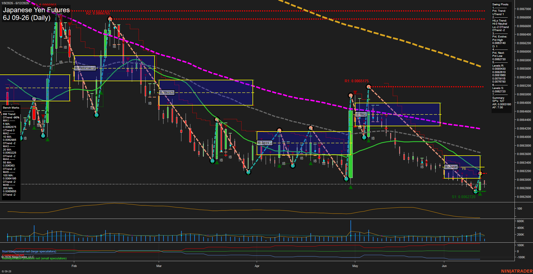Click the 'Levels S:' heading
Viewport: 533px width, 274px height.
[x=498, y=88]
